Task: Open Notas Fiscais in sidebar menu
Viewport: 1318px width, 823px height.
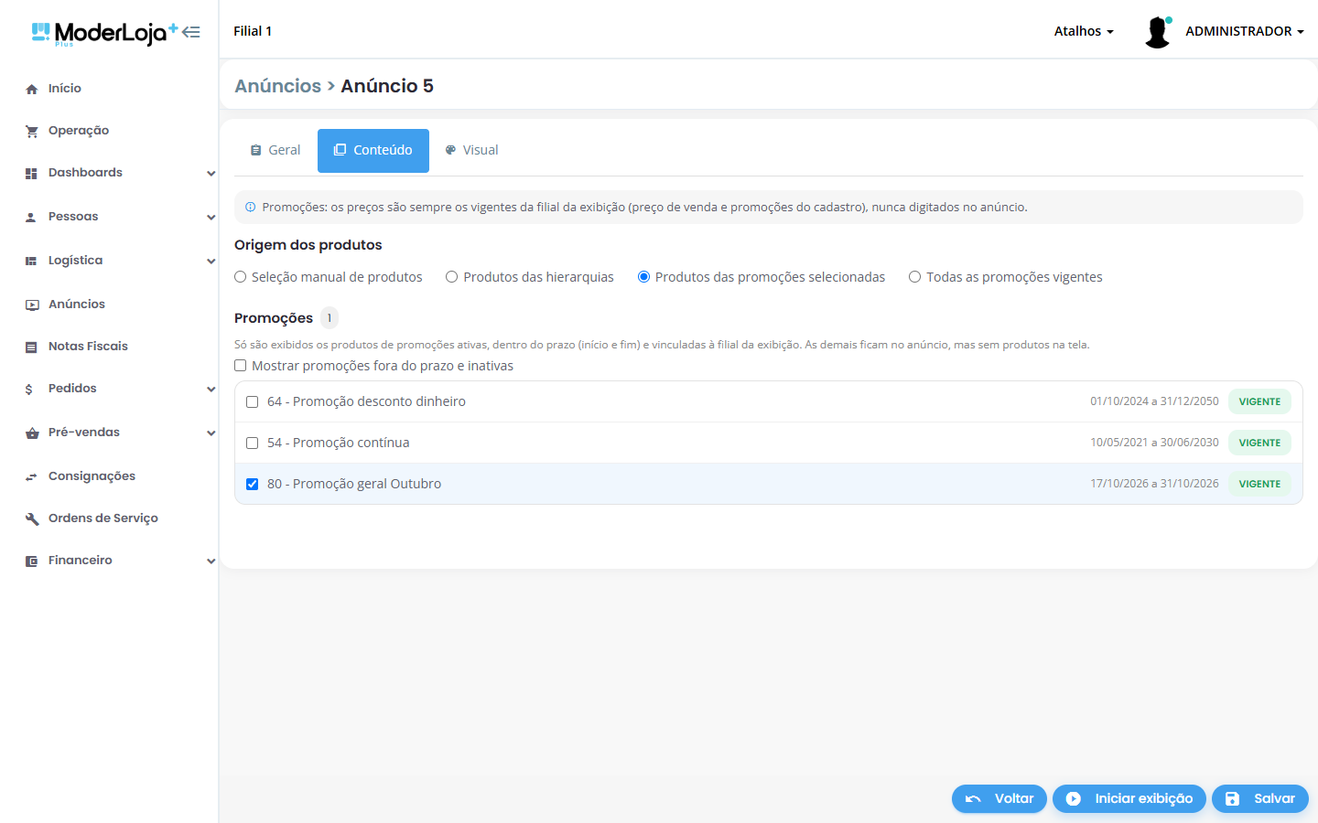Action: click(x=88, y=347)
